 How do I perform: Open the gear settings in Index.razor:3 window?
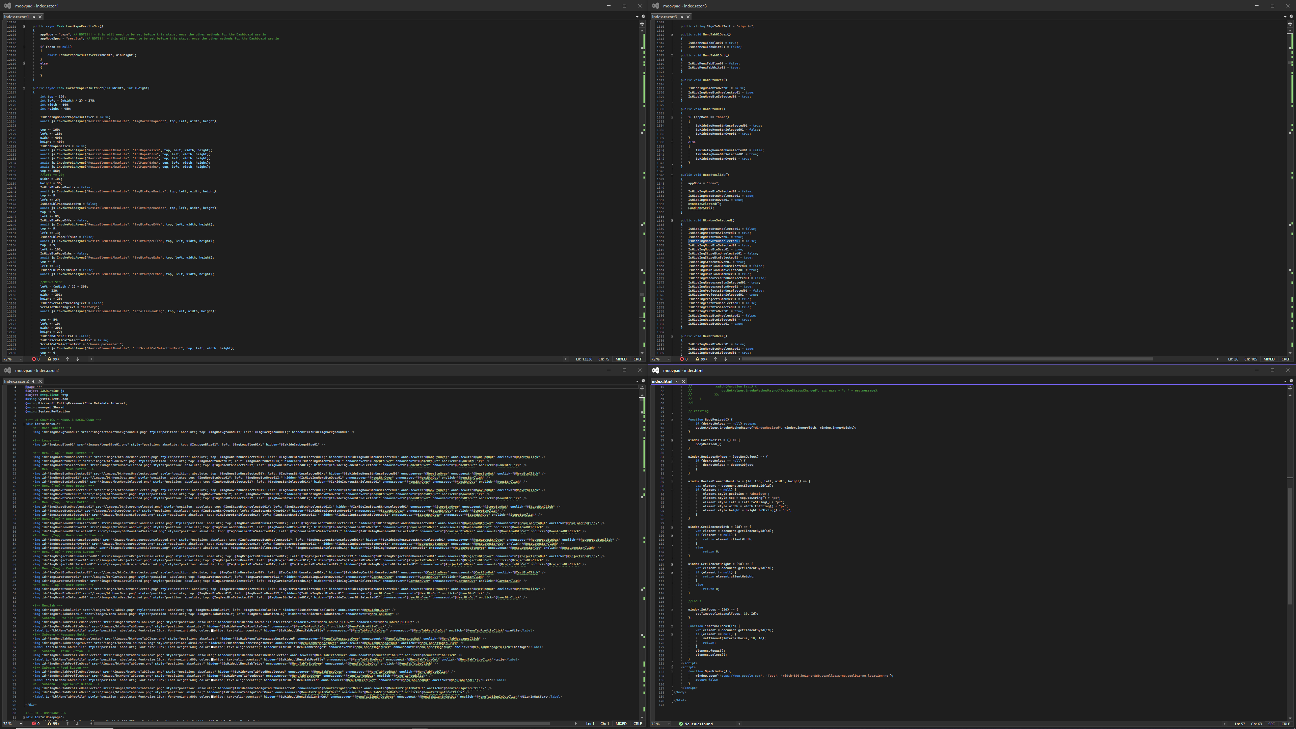tap(1291, 17)
